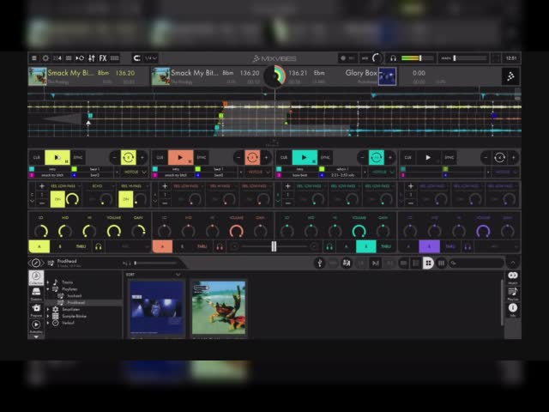Open the settings gear in top toolbar
The image size is (549, 412).
coord(45,58)
